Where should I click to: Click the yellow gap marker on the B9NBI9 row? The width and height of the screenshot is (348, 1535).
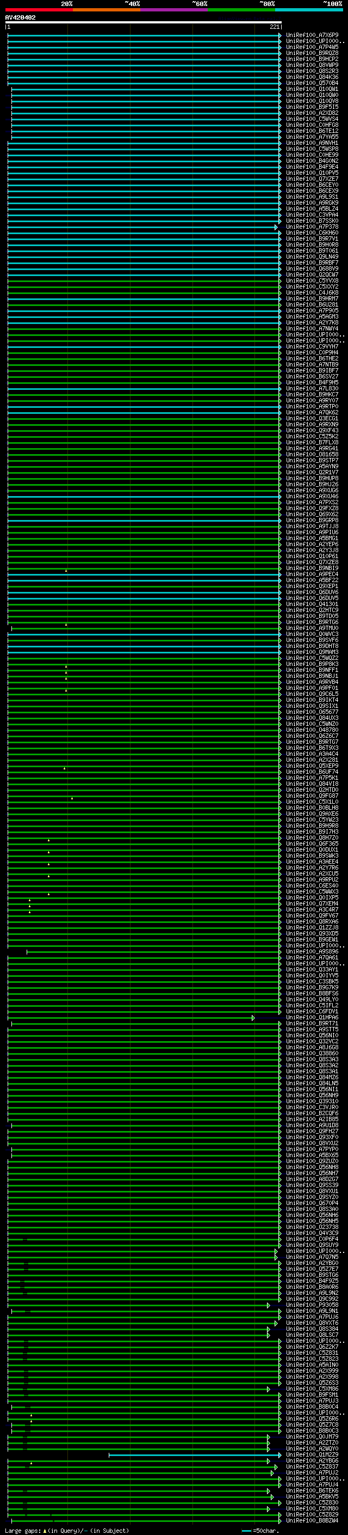(66, 570)
